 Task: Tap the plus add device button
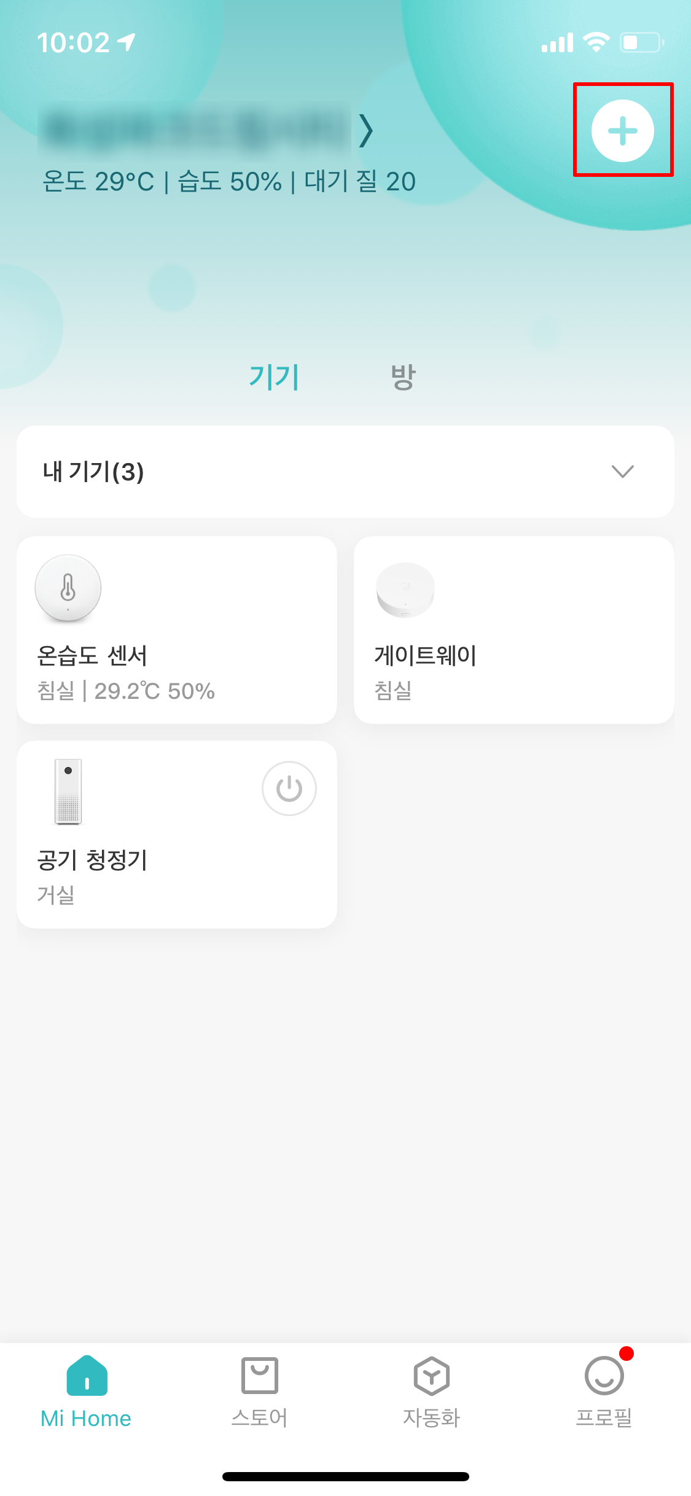pyautogui.click(x=622, y=130)
